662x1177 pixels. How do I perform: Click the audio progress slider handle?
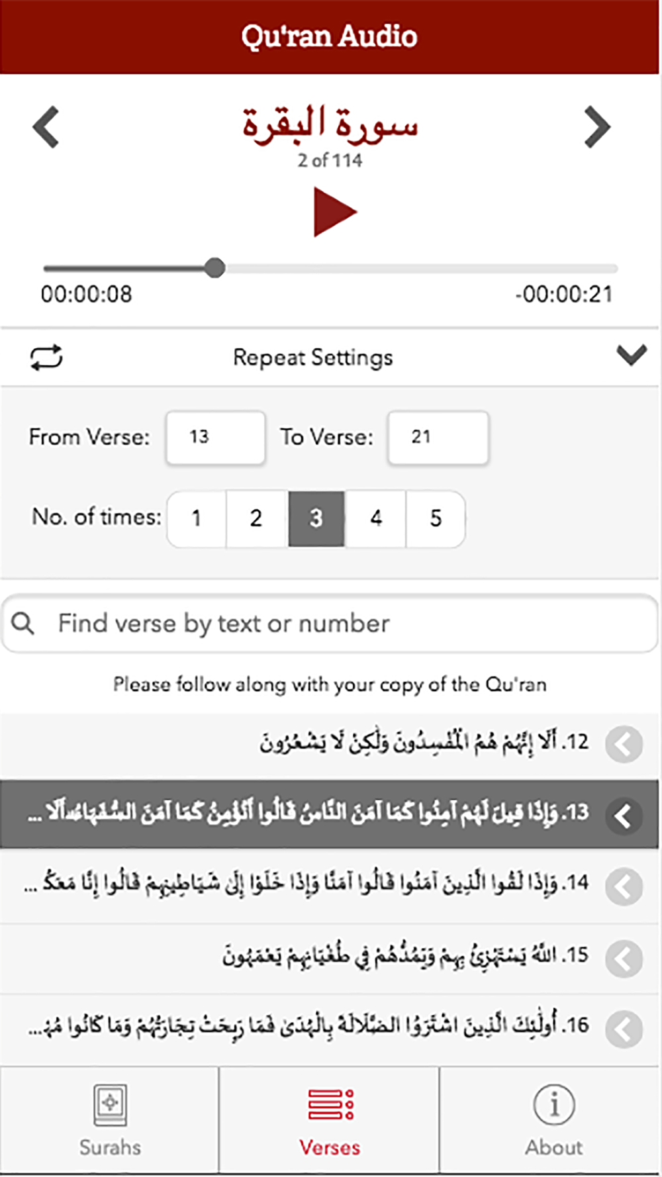click(214, 268)
